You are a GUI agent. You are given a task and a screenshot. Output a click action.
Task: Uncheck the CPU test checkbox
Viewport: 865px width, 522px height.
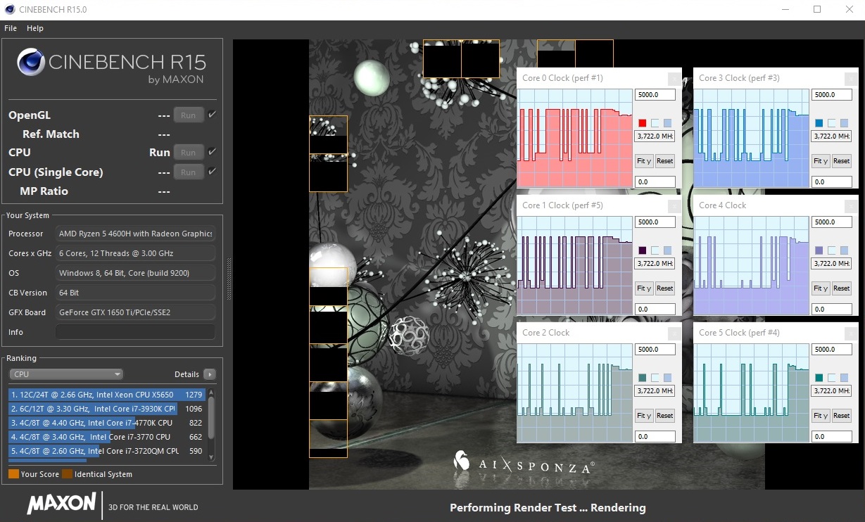212,152
